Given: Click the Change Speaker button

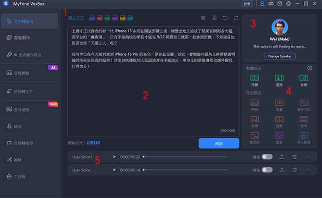Looking at the screenshot, I should (280, 56).
